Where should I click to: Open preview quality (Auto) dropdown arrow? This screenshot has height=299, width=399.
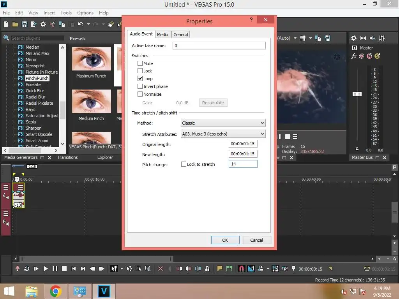295,38
